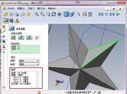Open the Stamp tool in second toolbar
Screen dimensions: 127x94
click(17, 21)
